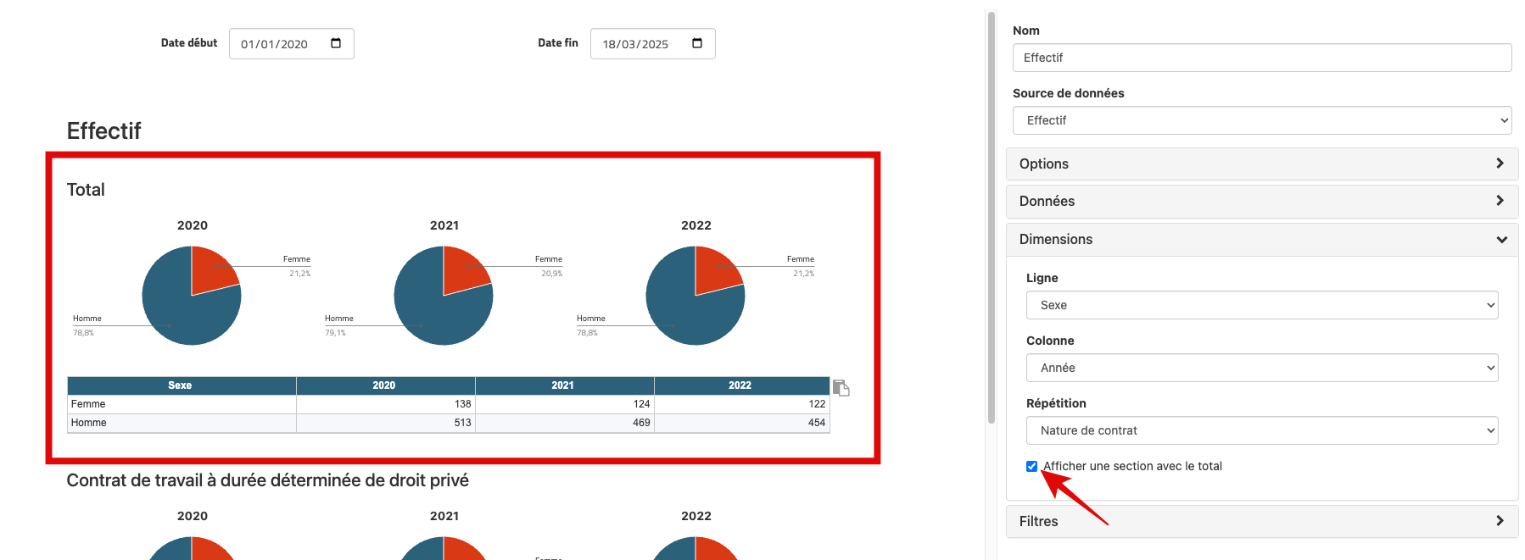Click the Date début field
This screenshot has height=560, width=1525.
pos(292,44)
